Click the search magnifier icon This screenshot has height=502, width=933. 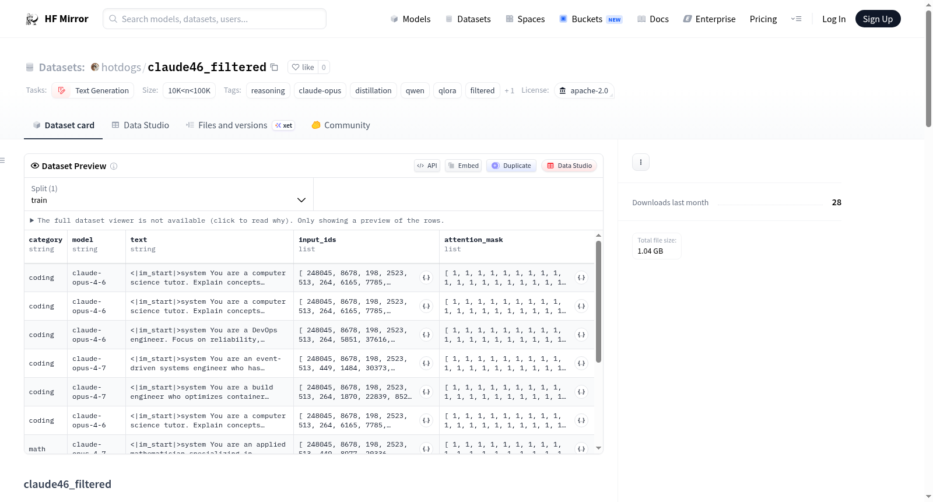click(113, 19)
